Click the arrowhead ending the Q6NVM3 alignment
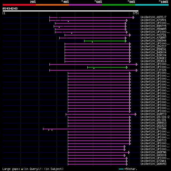 pyautogui.click(x=127, y=164)
